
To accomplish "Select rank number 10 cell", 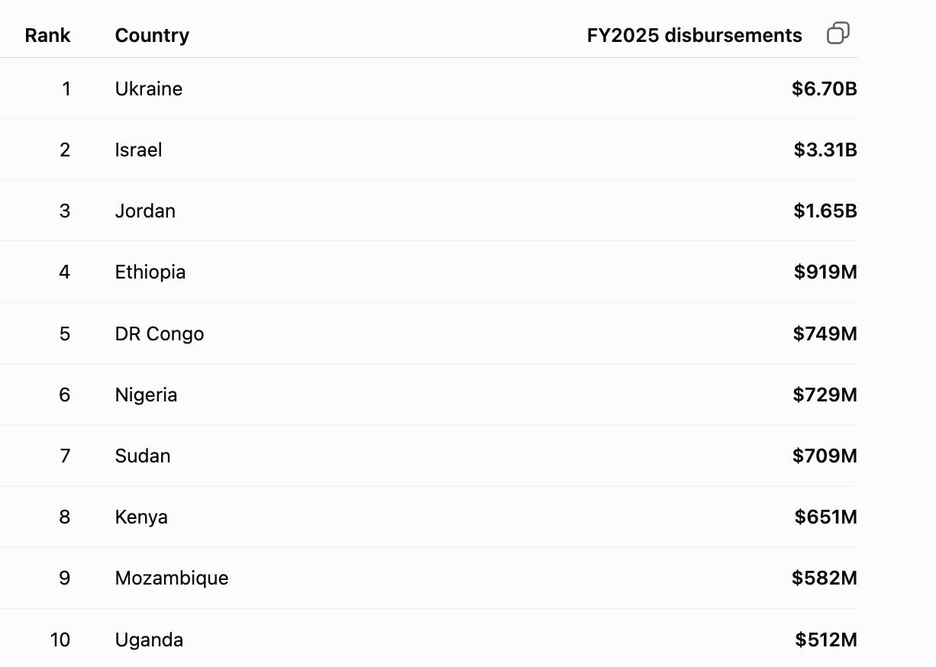I will (60, 640).
